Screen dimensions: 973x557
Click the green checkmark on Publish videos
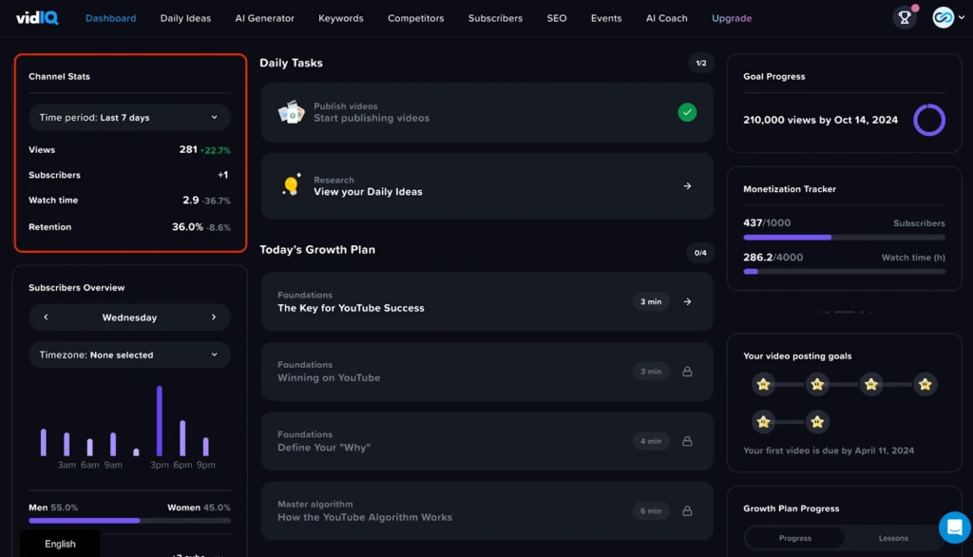click(x=687, y=111)
